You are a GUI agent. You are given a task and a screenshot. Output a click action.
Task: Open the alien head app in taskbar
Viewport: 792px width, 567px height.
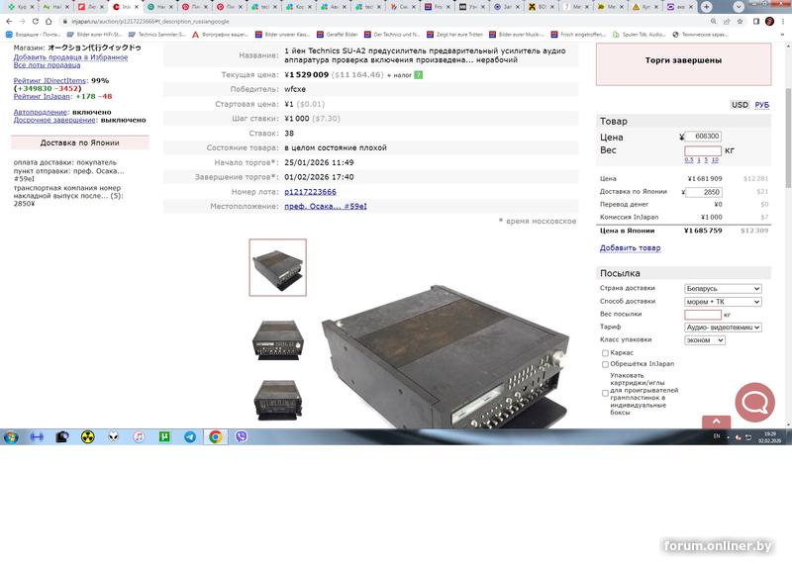click(113, 436)
